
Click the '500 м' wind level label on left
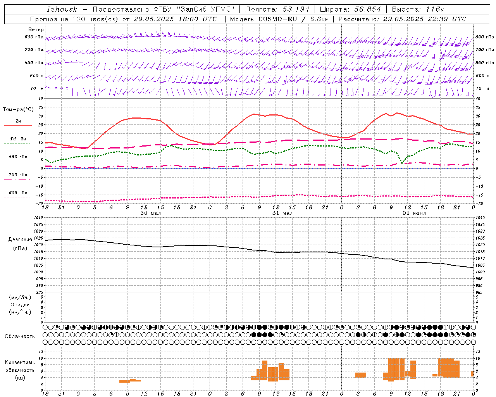pyautogui.click(x=37, y=76)
